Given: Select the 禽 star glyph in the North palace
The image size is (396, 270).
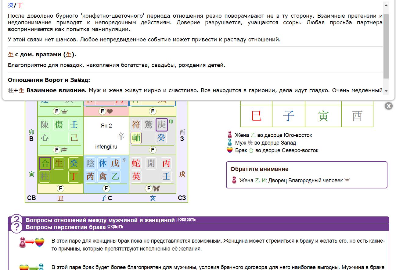Looking at the screenshot, I should tap(103, 177).
